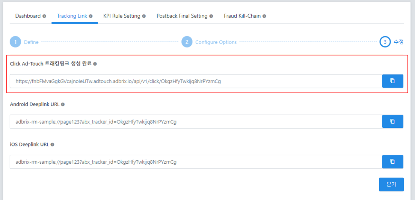Show info icon next to Fraud Kill-Chain
Image resolution: width=415 pixels, height=200 pixels.
264,16
